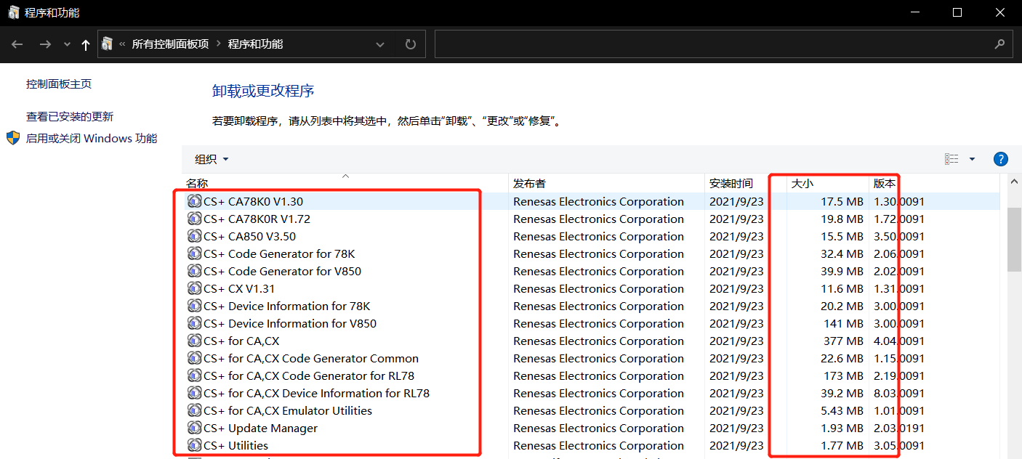Viewport: 1022px width, 459px height.
Task: Open the views dropdown arrow beside list icon
Action: pos(972,158)
